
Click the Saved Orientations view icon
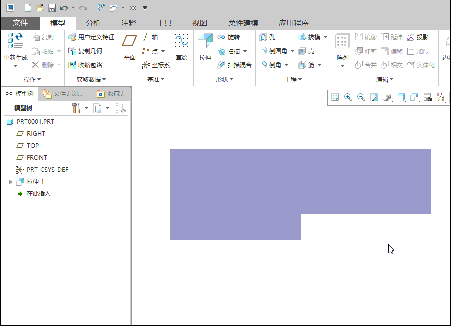tap(414, 98)
